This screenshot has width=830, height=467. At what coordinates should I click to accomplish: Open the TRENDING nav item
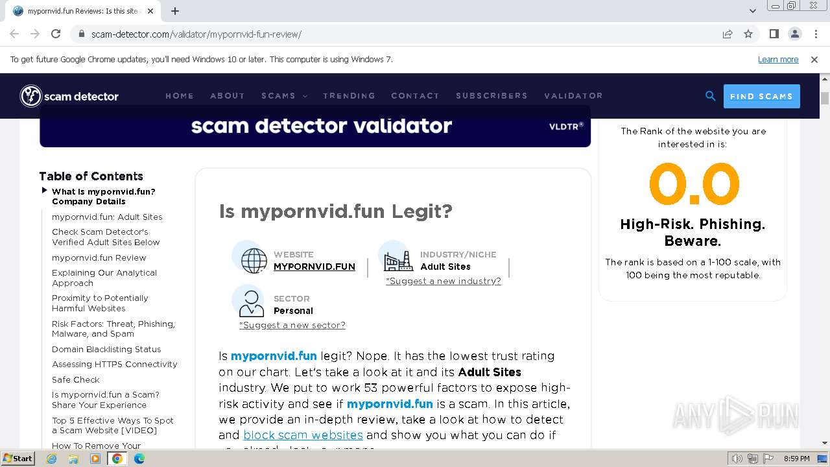349,95
